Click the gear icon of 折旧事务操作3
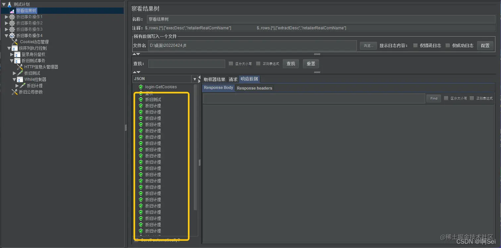The image size is (501, 248). click(x=12, y=29)
